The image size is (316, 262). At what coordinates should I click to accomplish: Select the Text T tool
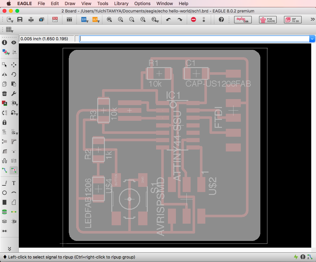tap(14, 183)
